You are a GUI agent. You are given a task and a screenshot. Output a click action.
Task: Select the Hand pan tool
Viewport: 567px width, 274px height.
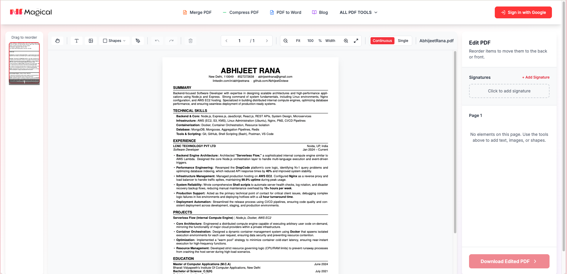coord(57,40)
